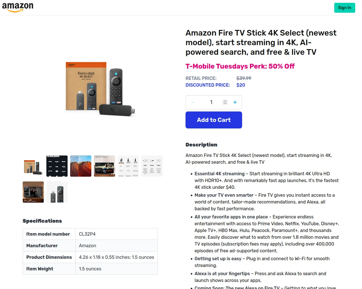
Task: Select the model comparison chart thumbnail
Action: pyautogui.click(x=128, y=166)
